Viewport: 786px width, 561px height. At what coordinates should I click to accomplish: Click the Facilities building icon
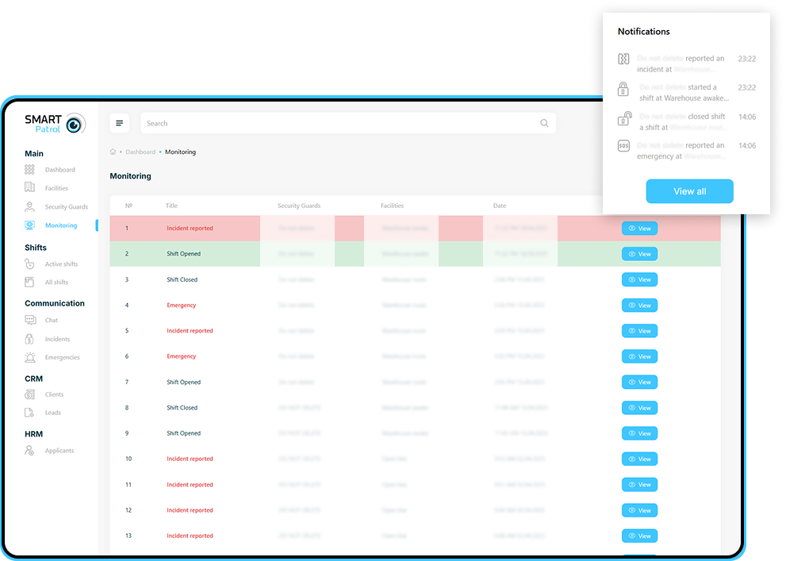click(x=29, y=188)
